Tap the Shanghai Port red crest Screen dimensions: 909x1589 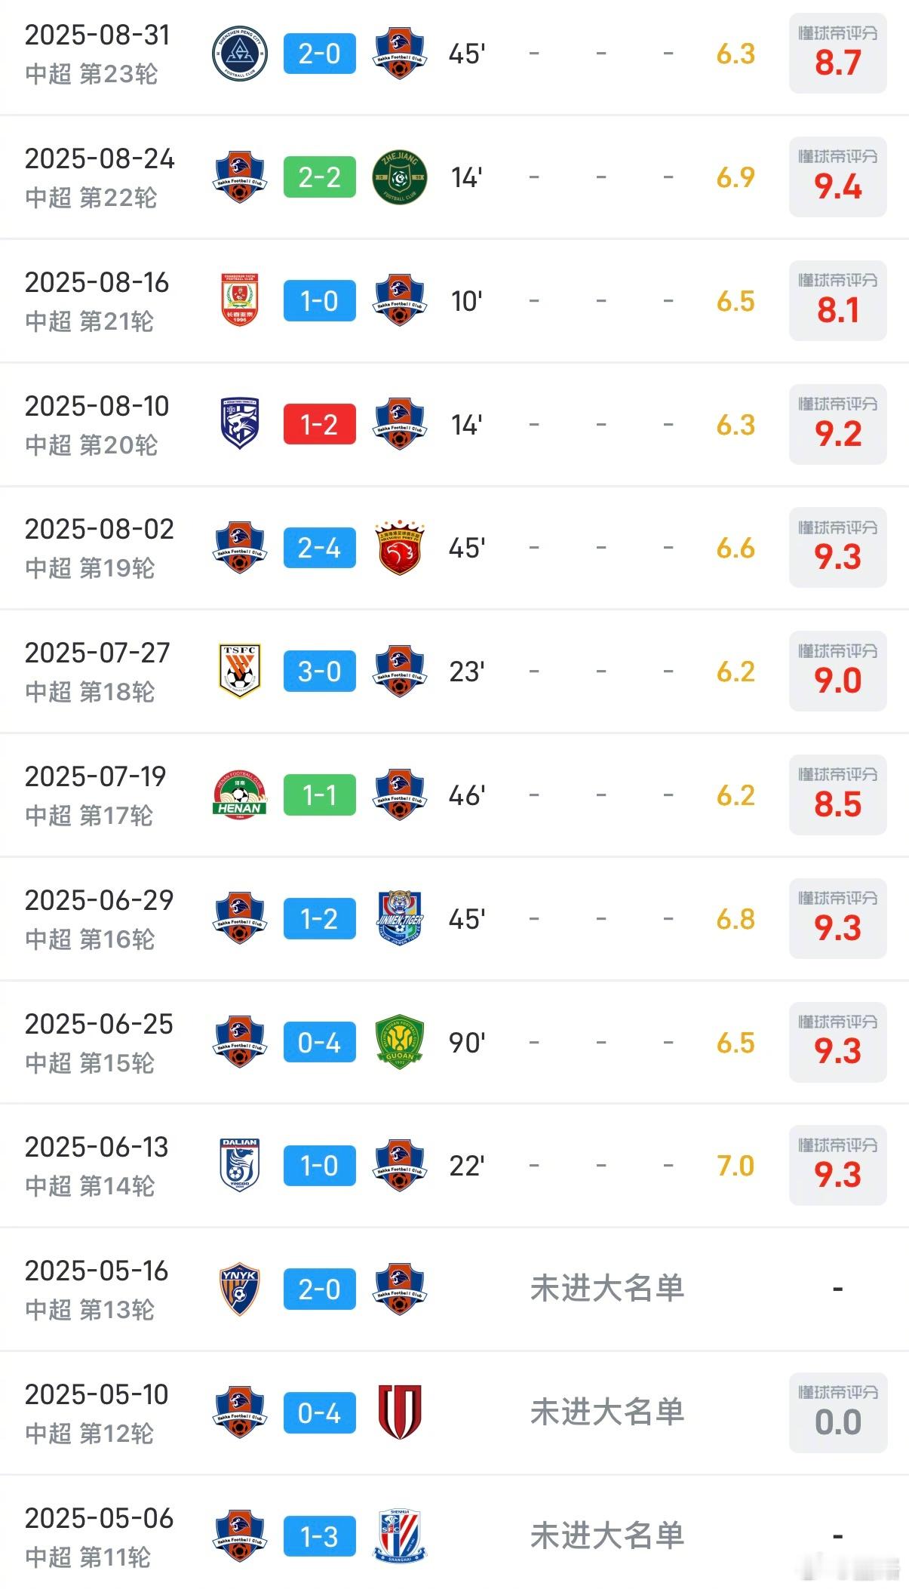(x=400, y=548)
